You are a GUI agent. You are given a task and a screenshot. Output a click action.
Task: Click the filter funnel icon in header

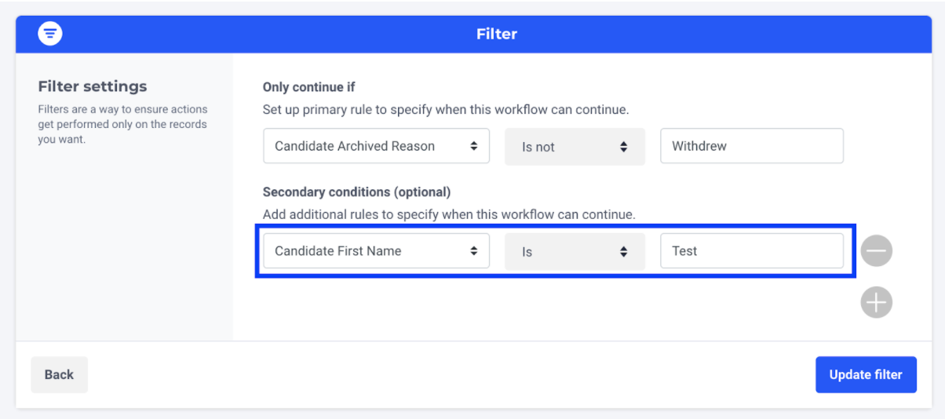pyautogui.click(x=50, y=34)
